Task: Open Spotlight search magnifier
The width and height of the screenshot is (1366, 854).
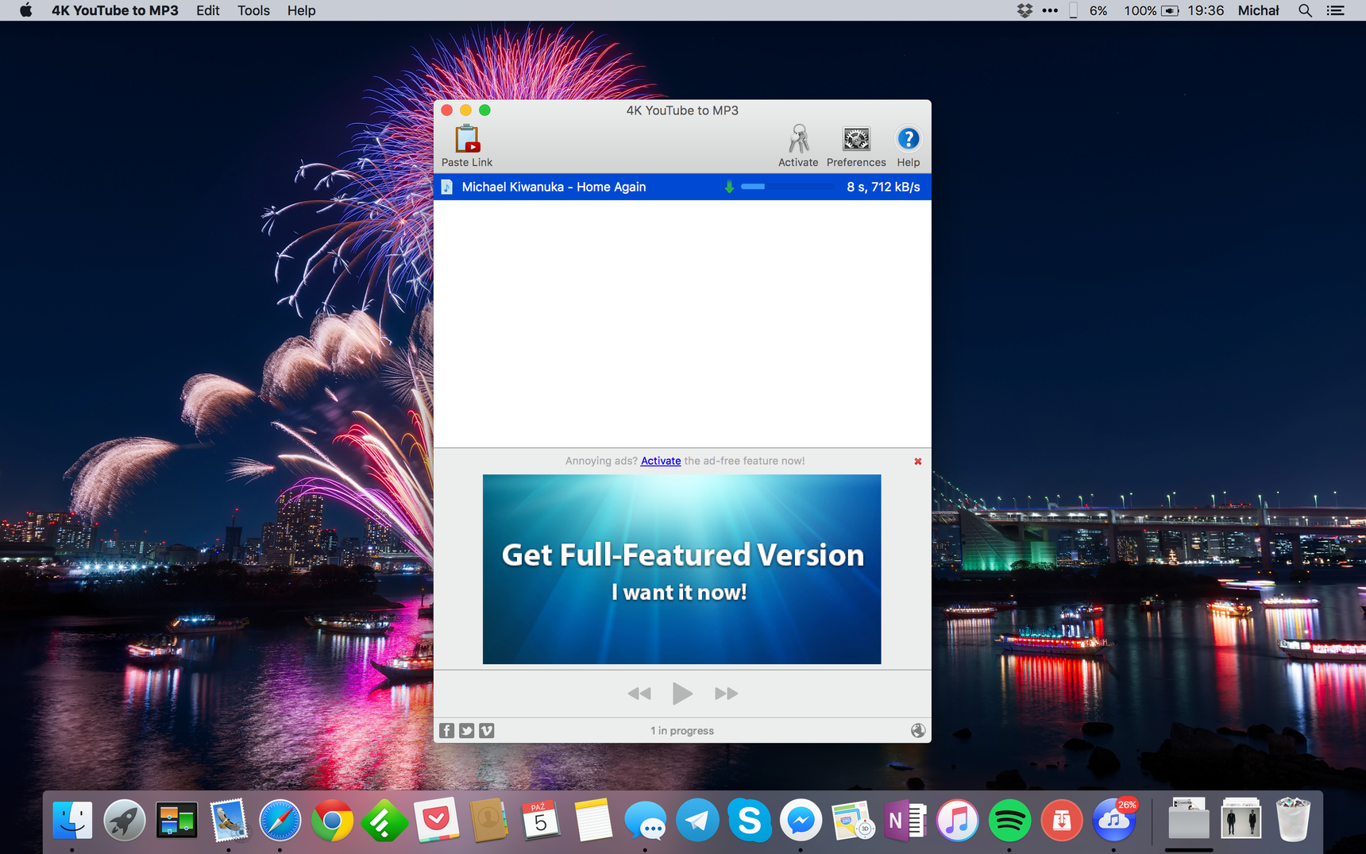Action: tap(1305, 10)
